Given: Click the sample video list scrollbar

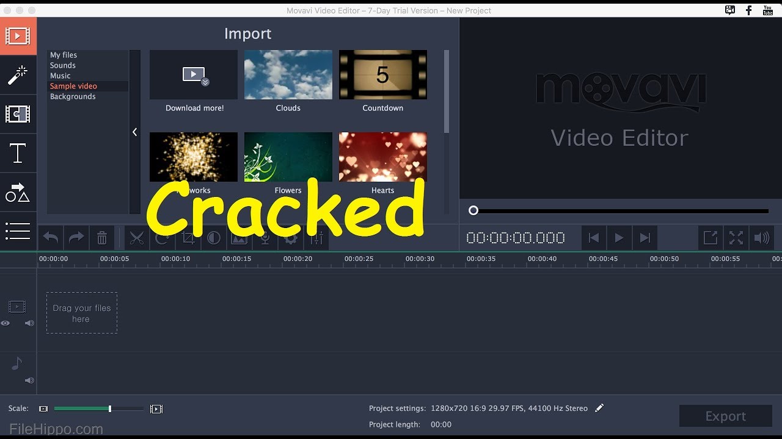Looking at the screenshot, I should point(447,91).
